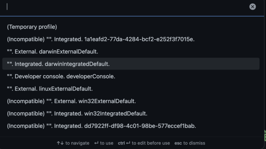This screenshot has height=149, width=266.
Task: Choose the Incompatible Integrated 1a1eafd2 profile
Action: 131,39
